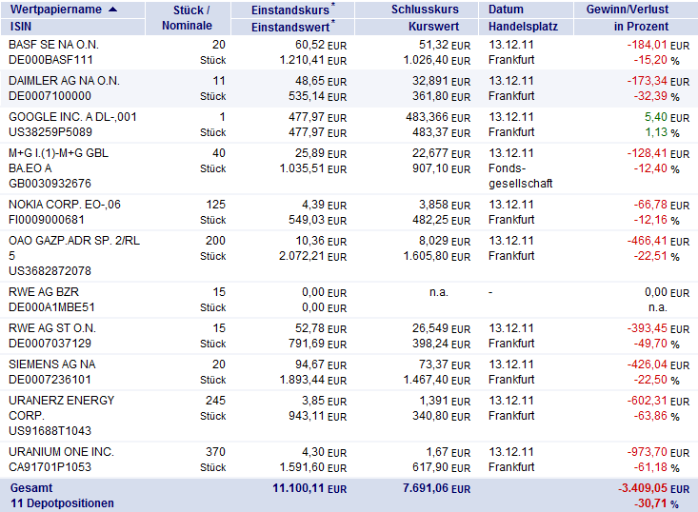Open the GOOGLE INC. A DL-,001 position
This screenshot has height=512, width=698.
click(72, 117)
